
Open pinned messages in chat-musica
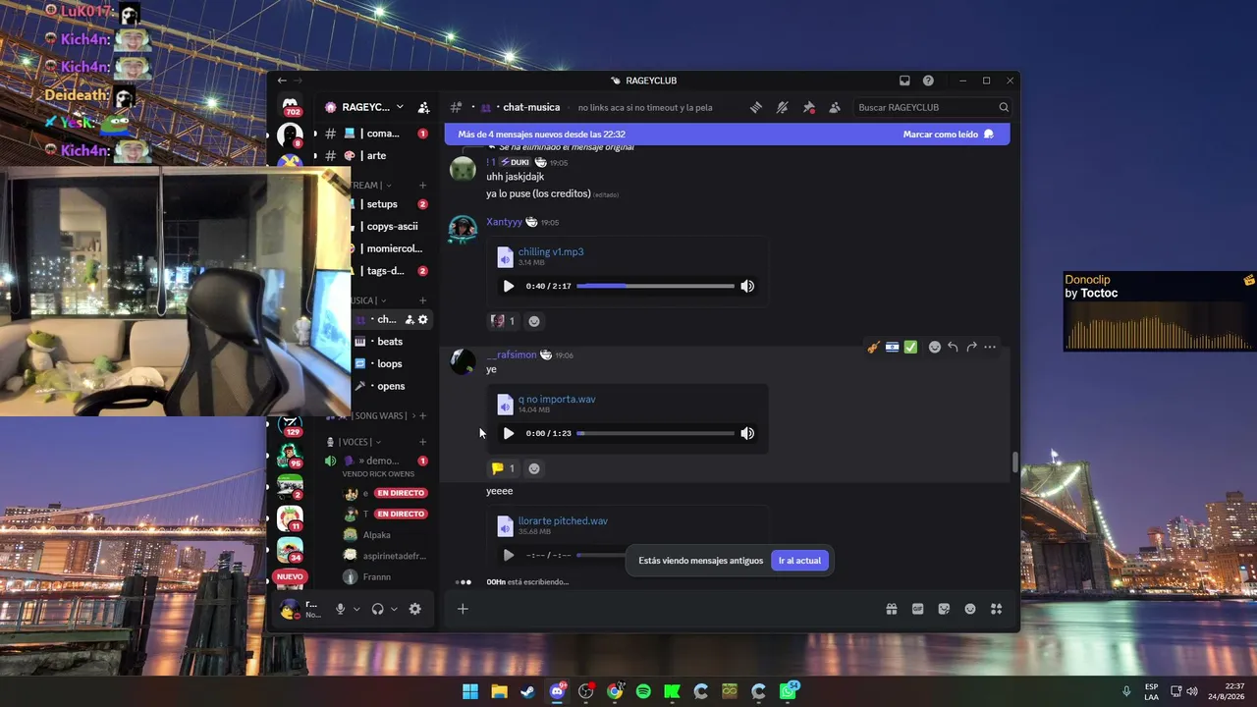[809, 107]
